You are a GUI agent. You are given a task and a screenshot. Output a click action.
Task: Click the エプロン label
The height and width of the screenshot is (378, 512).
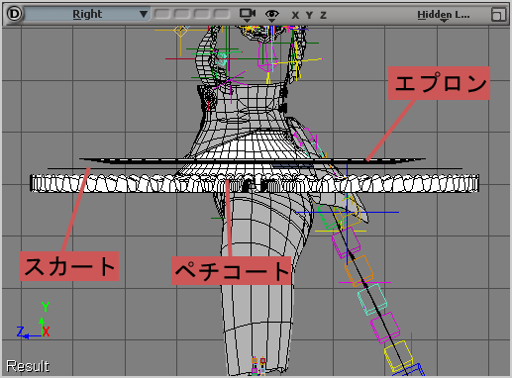coord(439,83)
